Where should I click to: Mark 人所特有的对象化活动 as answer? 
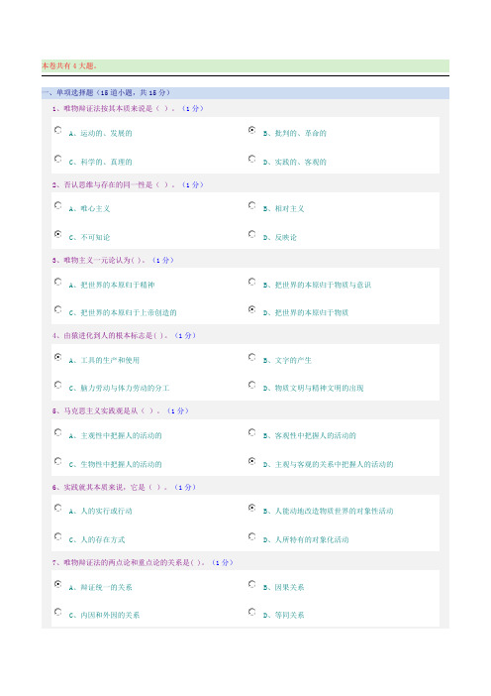pos(252,536)
